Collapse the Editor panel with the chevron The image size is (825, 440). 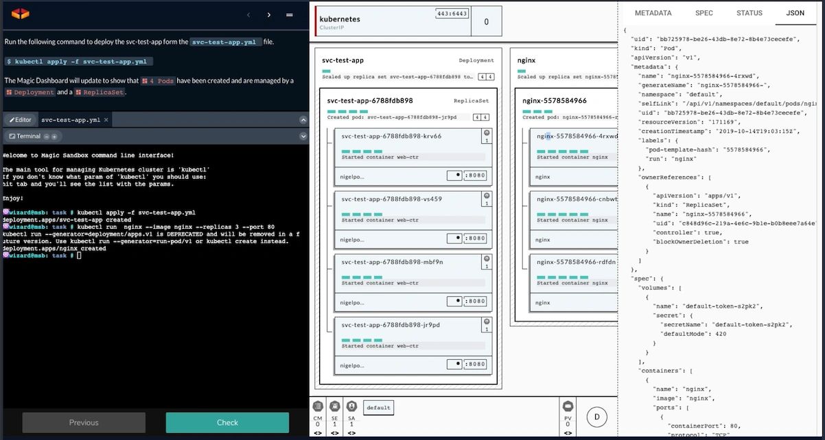tap(303, 120)
